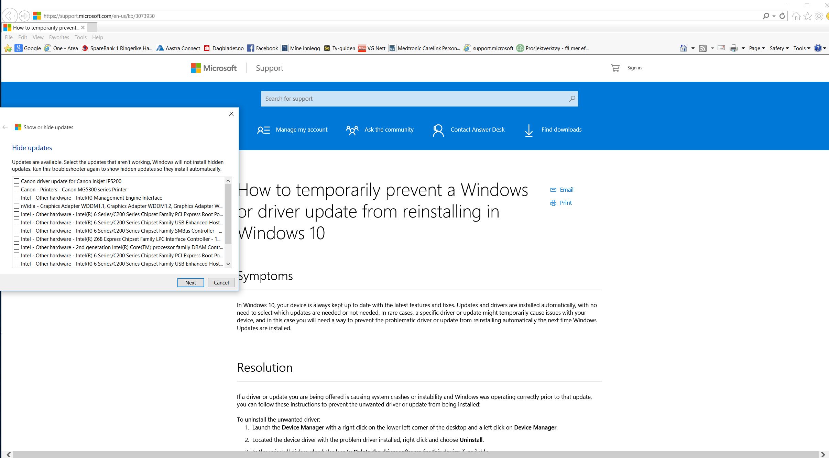Check nVidia Graphics Adapter WDDM update
The height and width of the screenshot is (458, 829).
(x=17, y=206)
